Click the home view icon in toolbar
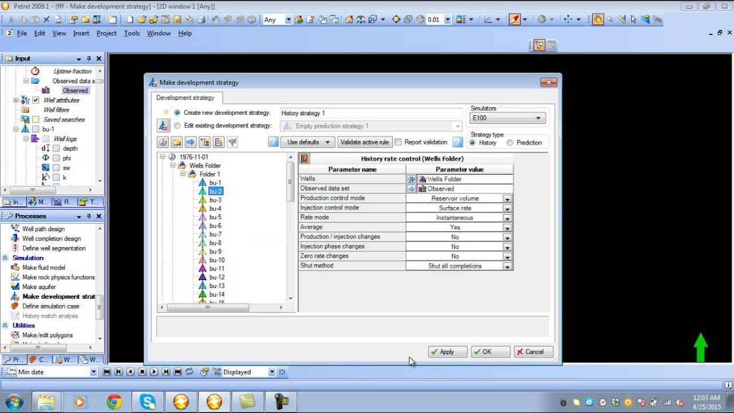 (349, 20)
